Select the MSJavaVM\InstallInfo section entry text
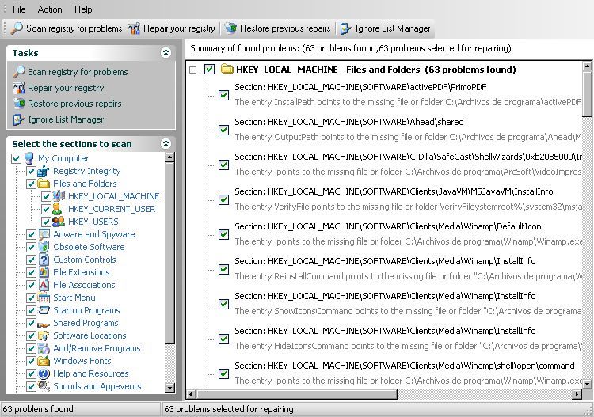594x417 pixels. coord(394,191)
